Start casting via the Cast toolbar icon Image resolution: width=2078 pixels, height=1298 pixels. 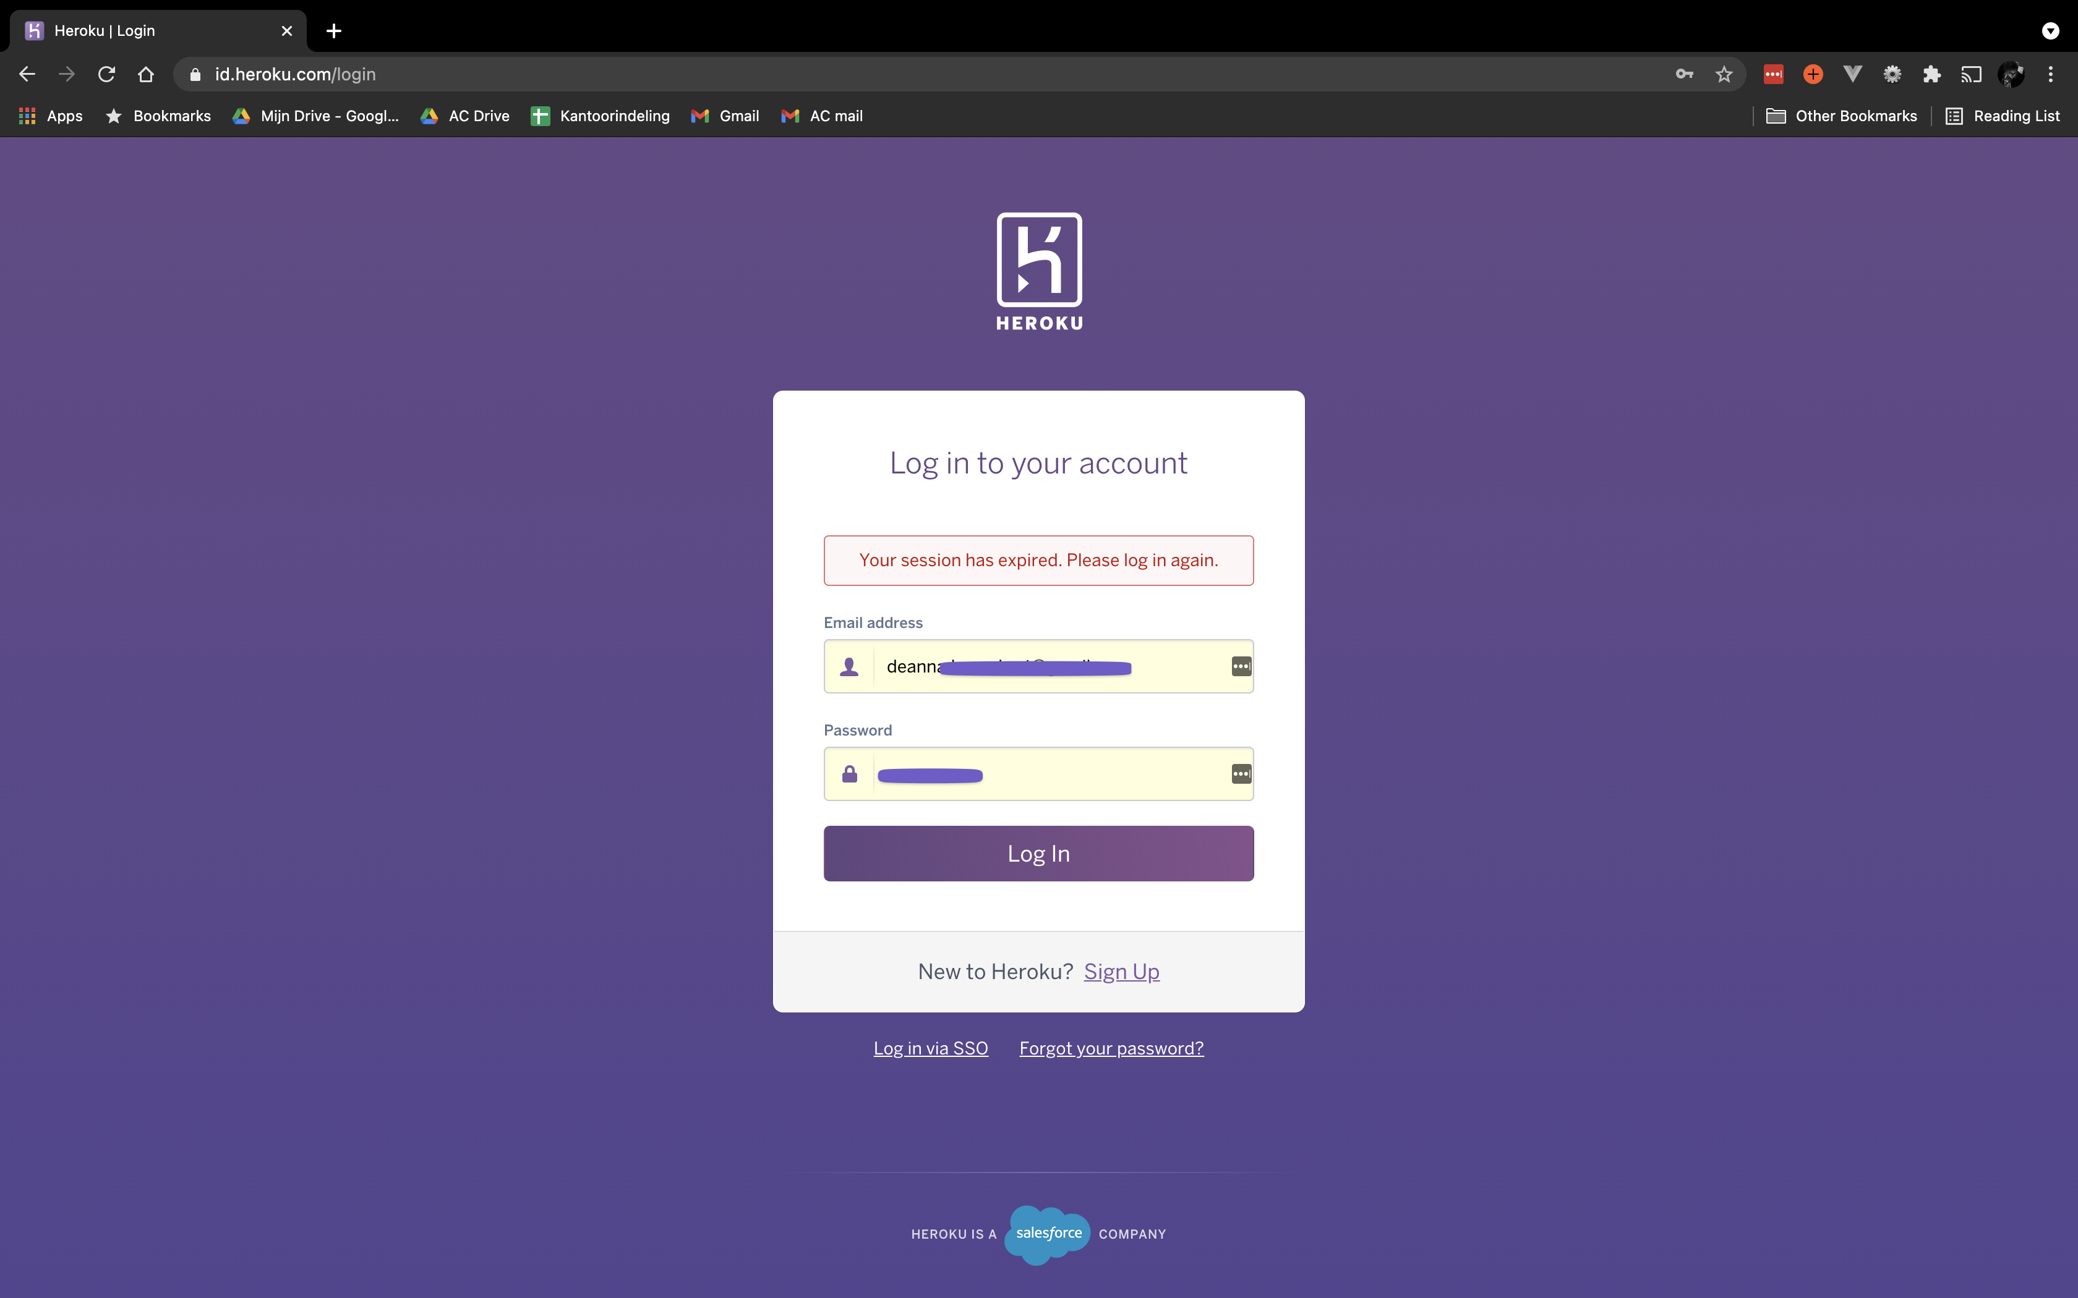1970,74
